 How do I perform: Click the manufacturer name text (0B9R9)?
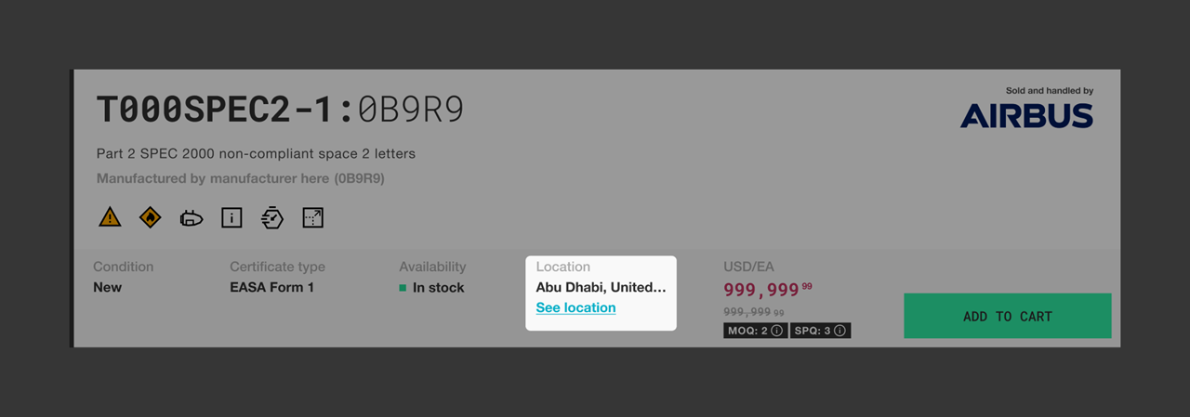coord(241,177)
